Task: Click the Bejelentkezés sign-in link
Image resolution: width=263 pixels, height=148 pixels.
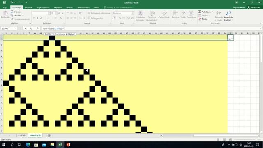Action: coord(239,7)
